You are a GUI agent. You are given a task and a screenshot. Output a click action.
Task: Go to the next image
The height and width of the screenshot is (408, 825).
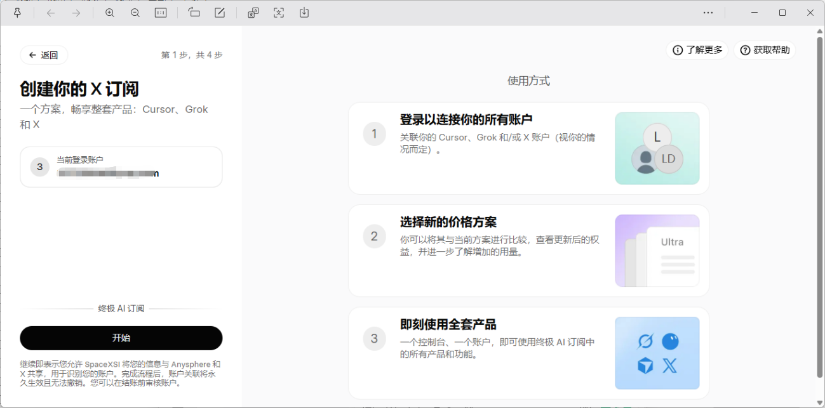click(x=76, y=13)
